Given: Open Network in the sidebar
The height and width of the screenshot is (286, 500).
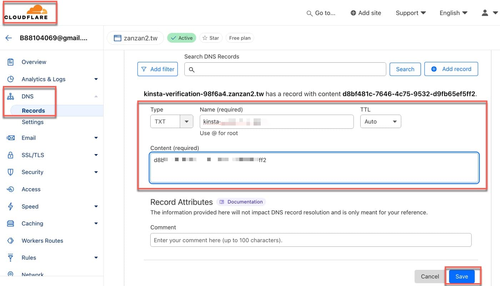Looking at the screenshot, I should point(32,275).
